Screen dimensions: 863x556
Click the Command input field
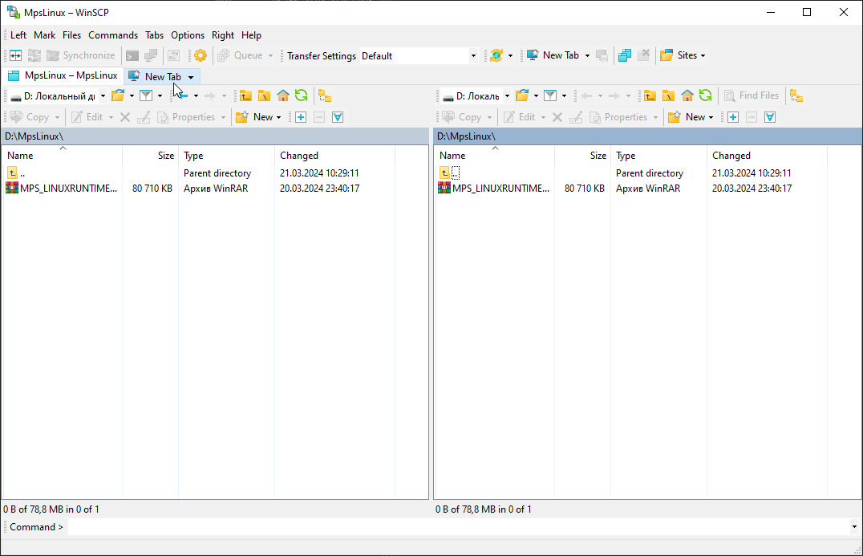(x=459, y=527)
